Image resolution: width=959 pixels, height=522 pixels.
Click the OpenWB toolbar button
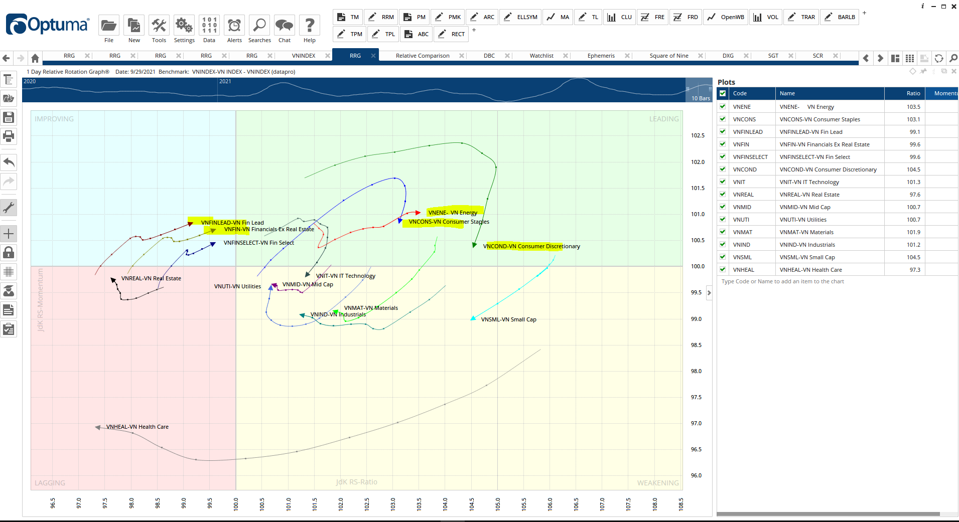point(726,17)
